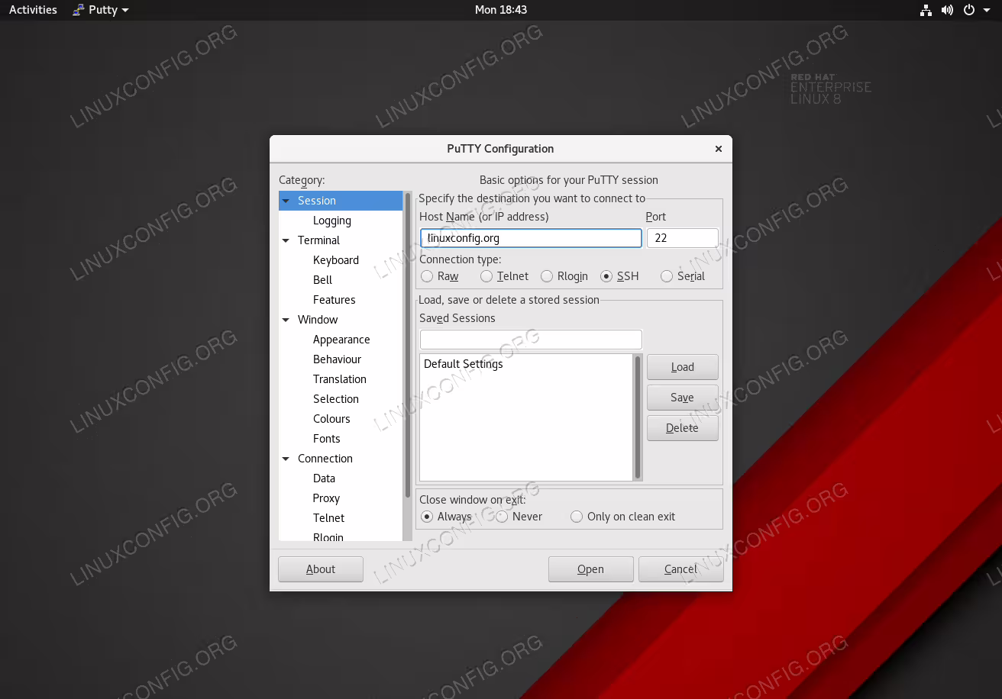Open the Behaviour settings category
1002x699 pixels.
tap(337, 359)
